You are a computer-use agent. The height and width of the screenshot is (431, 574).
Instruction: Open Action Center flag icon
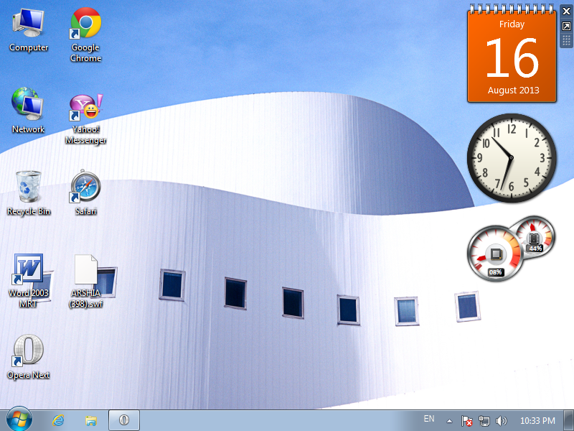[467, 421]
